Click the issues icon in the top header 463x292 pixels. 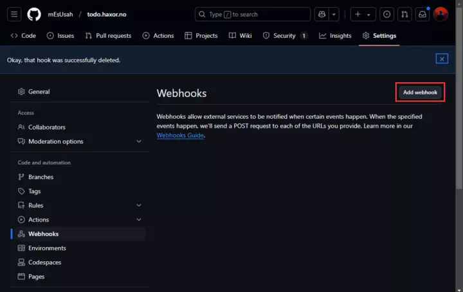pyautogui.click(x=386, y=14)
